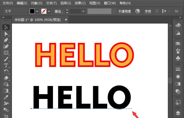
Task: Open the Stroke panel lines icon
Action: tap(178, 69)
